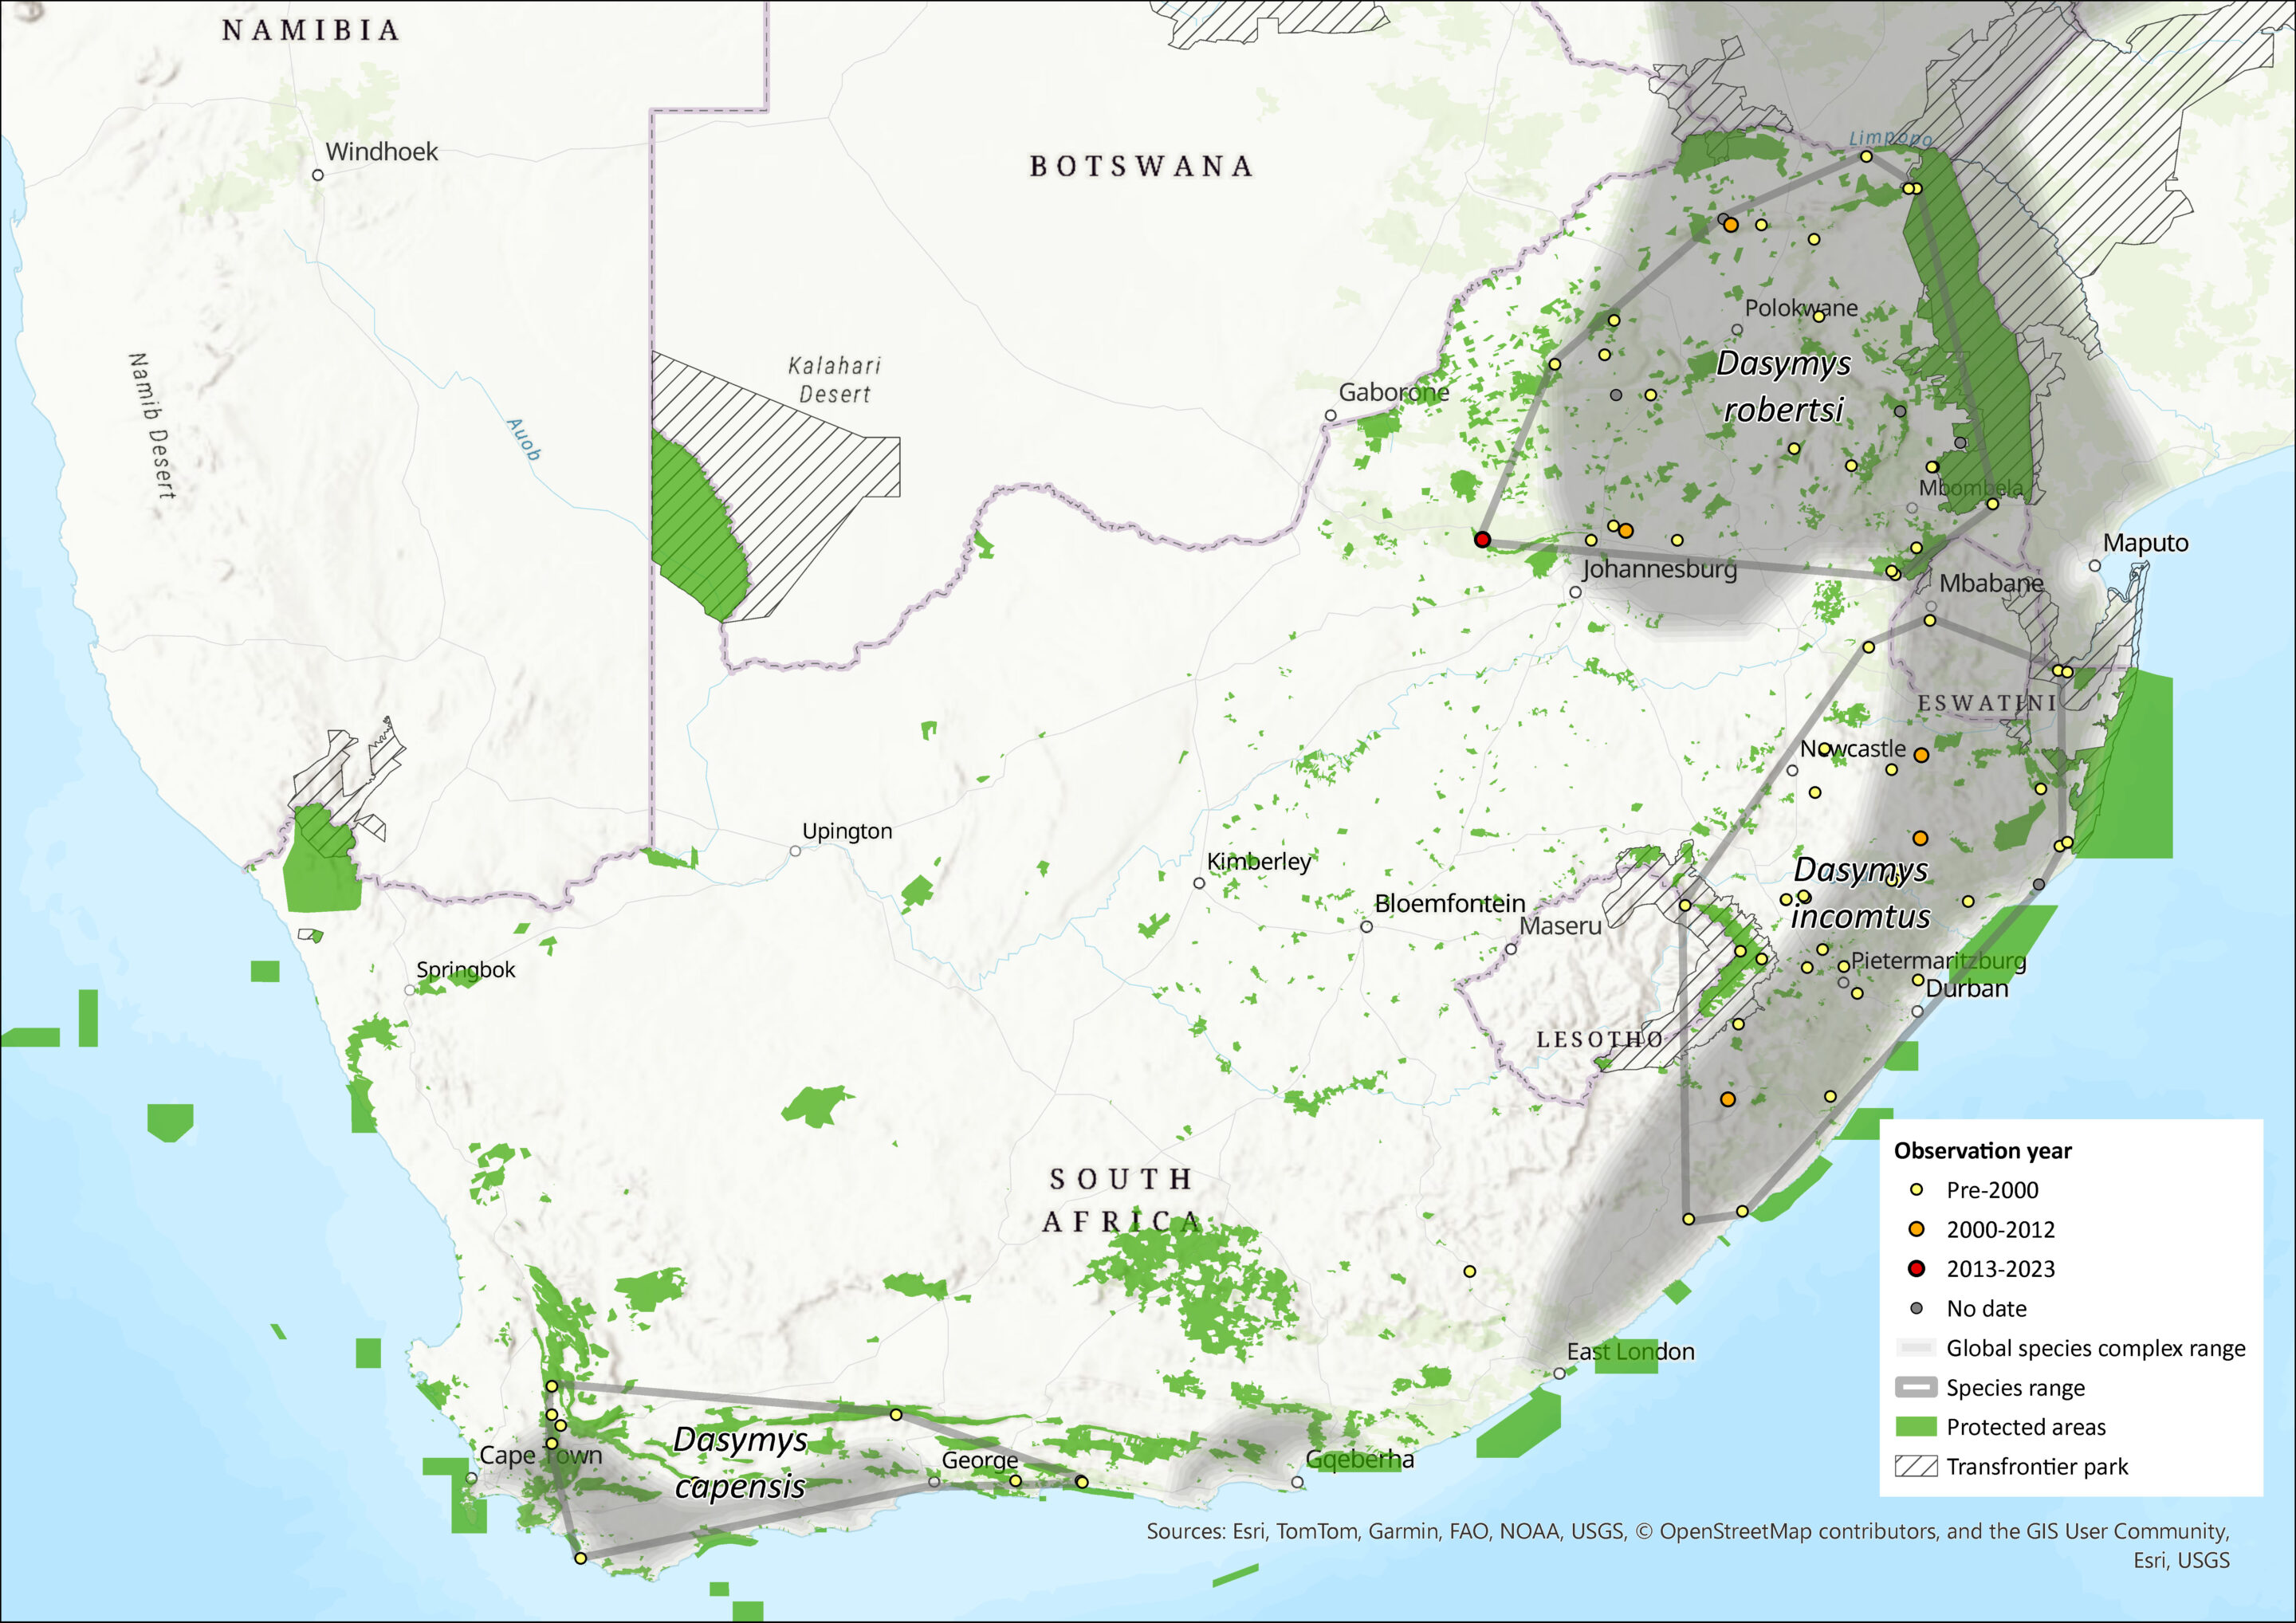Click the Kalahari Desert map label
2296x1623 pixels.
pyautogui.click(x=834, y=380)
